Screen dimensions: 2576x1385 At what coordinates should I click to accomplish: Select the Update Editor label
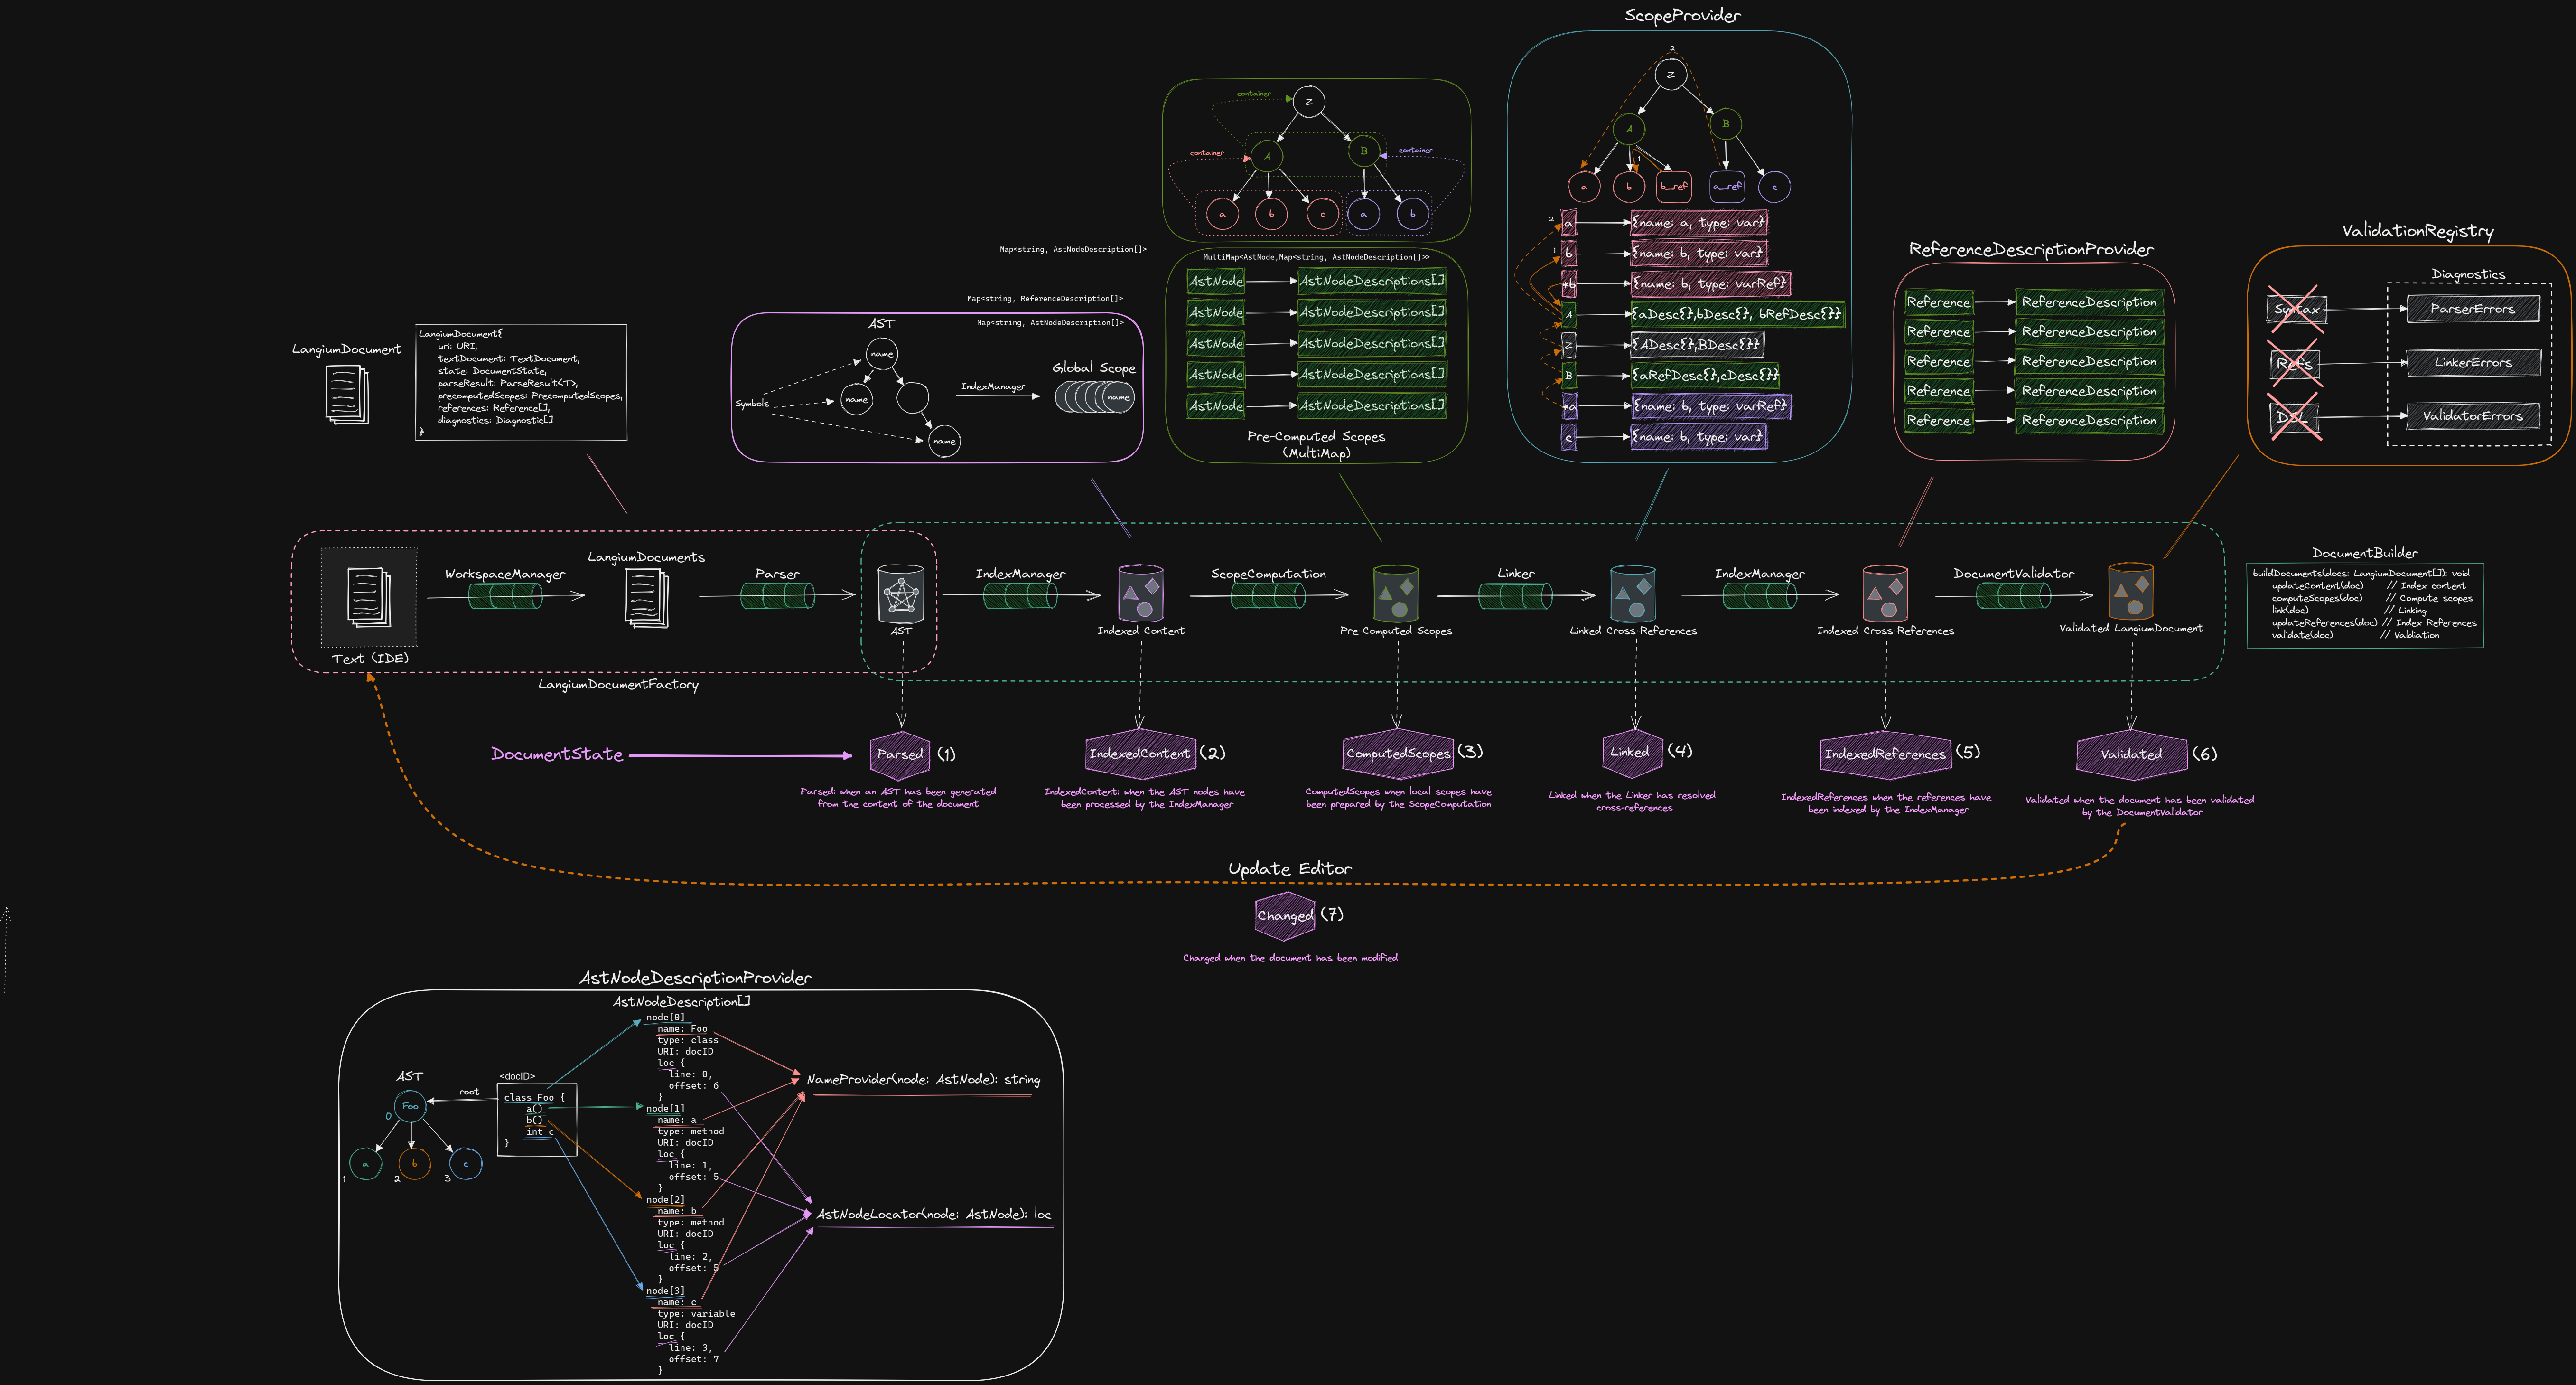(1290, 868)
